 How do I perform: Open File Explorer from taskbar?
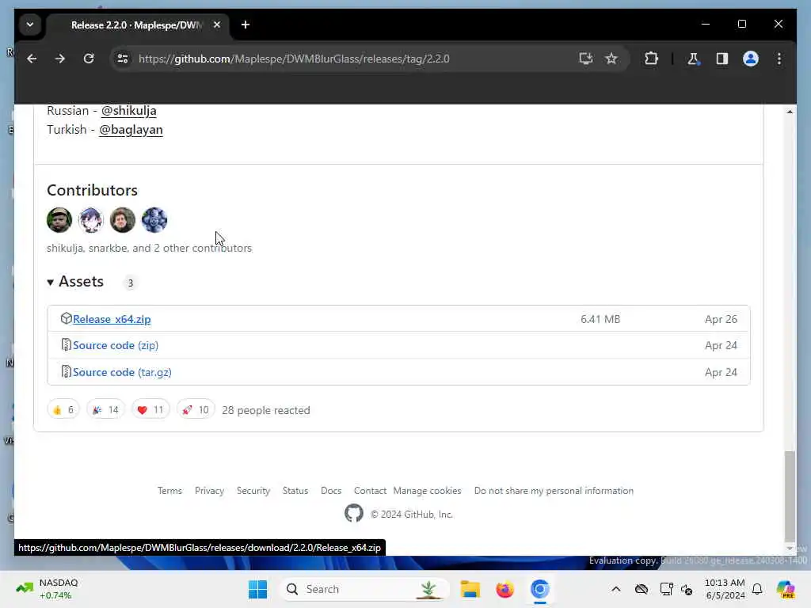tap(470, 589)
